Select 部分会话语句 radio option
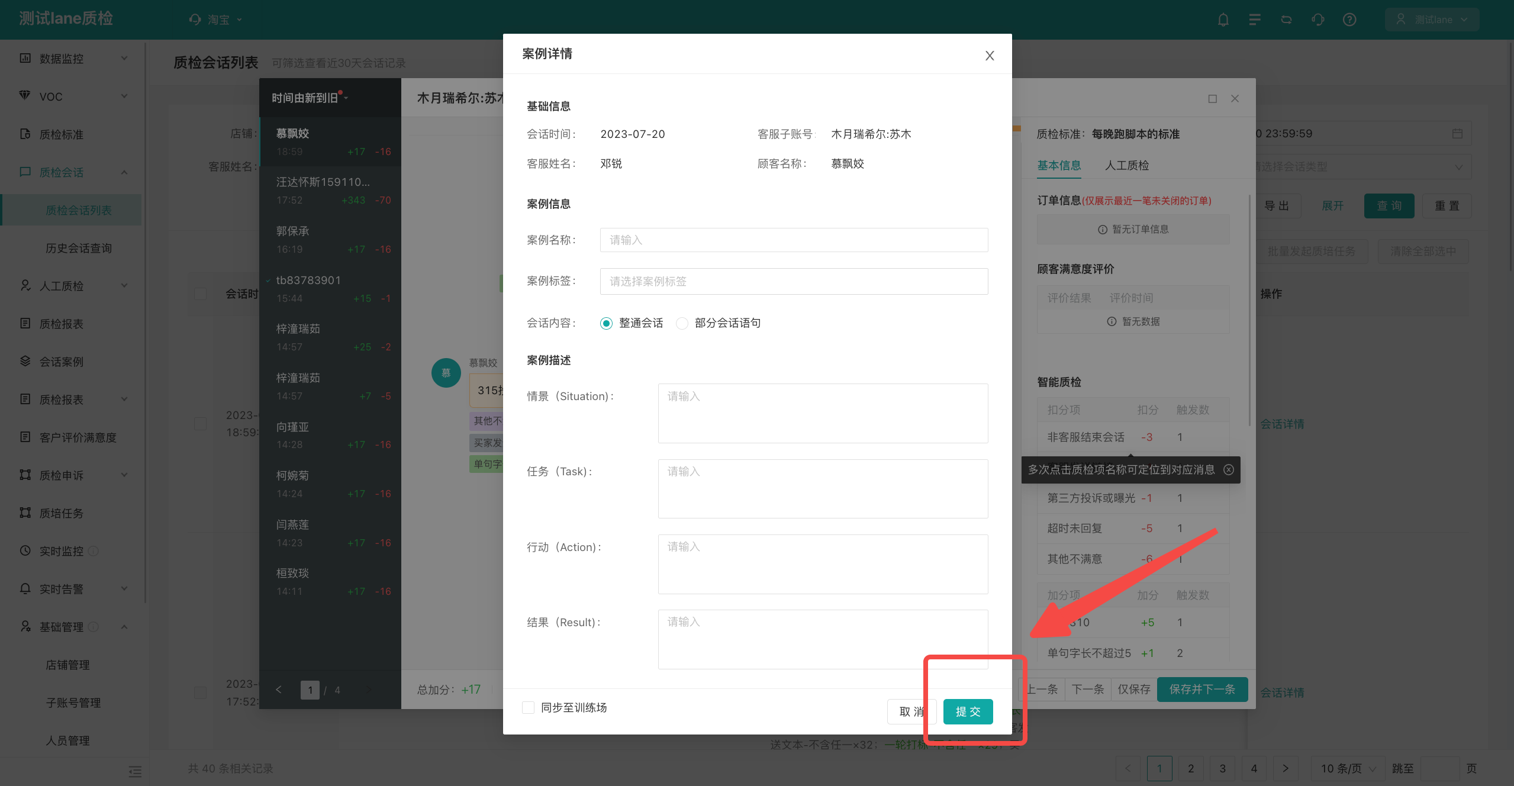1514x786 pixels. (x=682, y=323)
